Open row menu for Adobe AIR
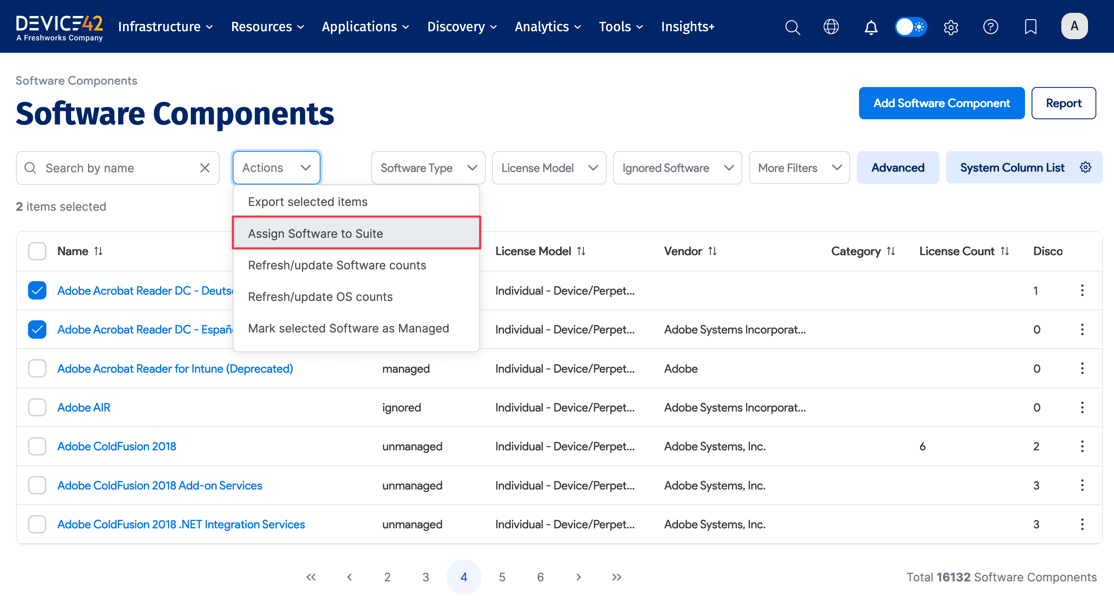1114x615 pixels. [1082, 407]
